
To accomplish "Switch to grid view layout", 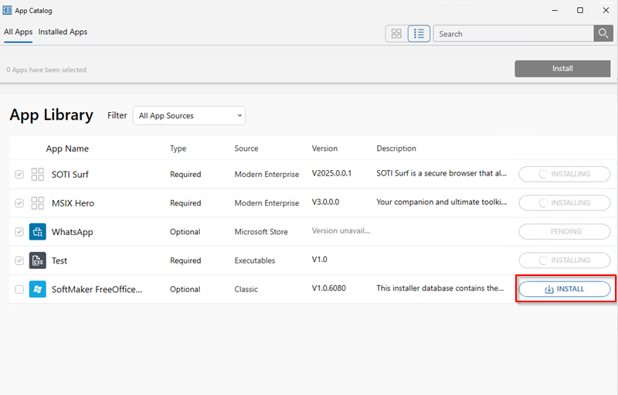I will point(396,33).
